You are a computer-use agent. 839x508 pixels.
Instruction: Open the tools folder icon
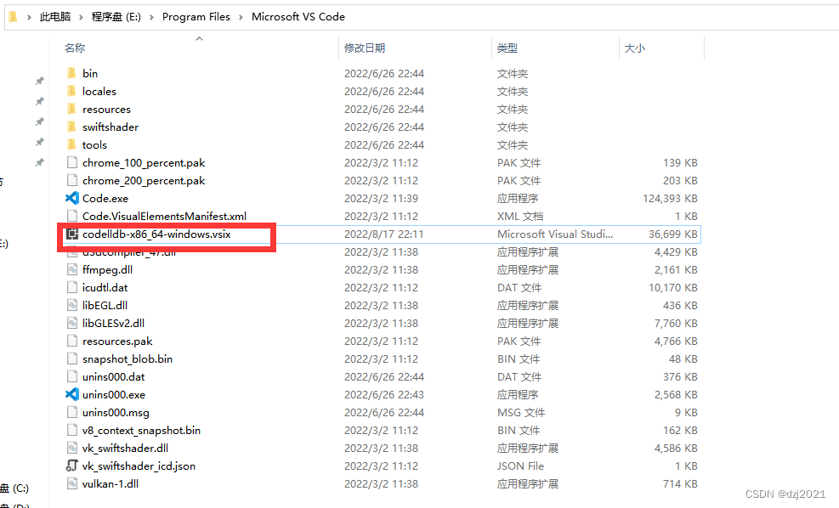pyautogui.click(x=72, y=144)
